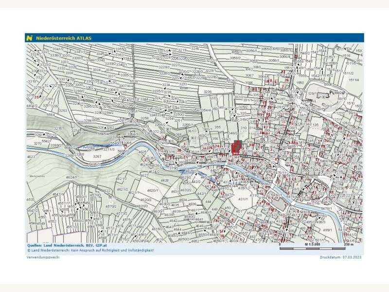Click the Niederösterreich ATLAS header title
Image resolution: width=389 pixels, height=292 pixels.
click(63, 37)
